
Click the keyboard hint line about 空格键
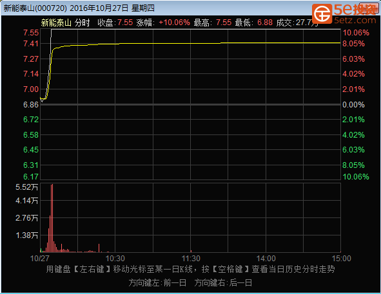click(191, 270)
